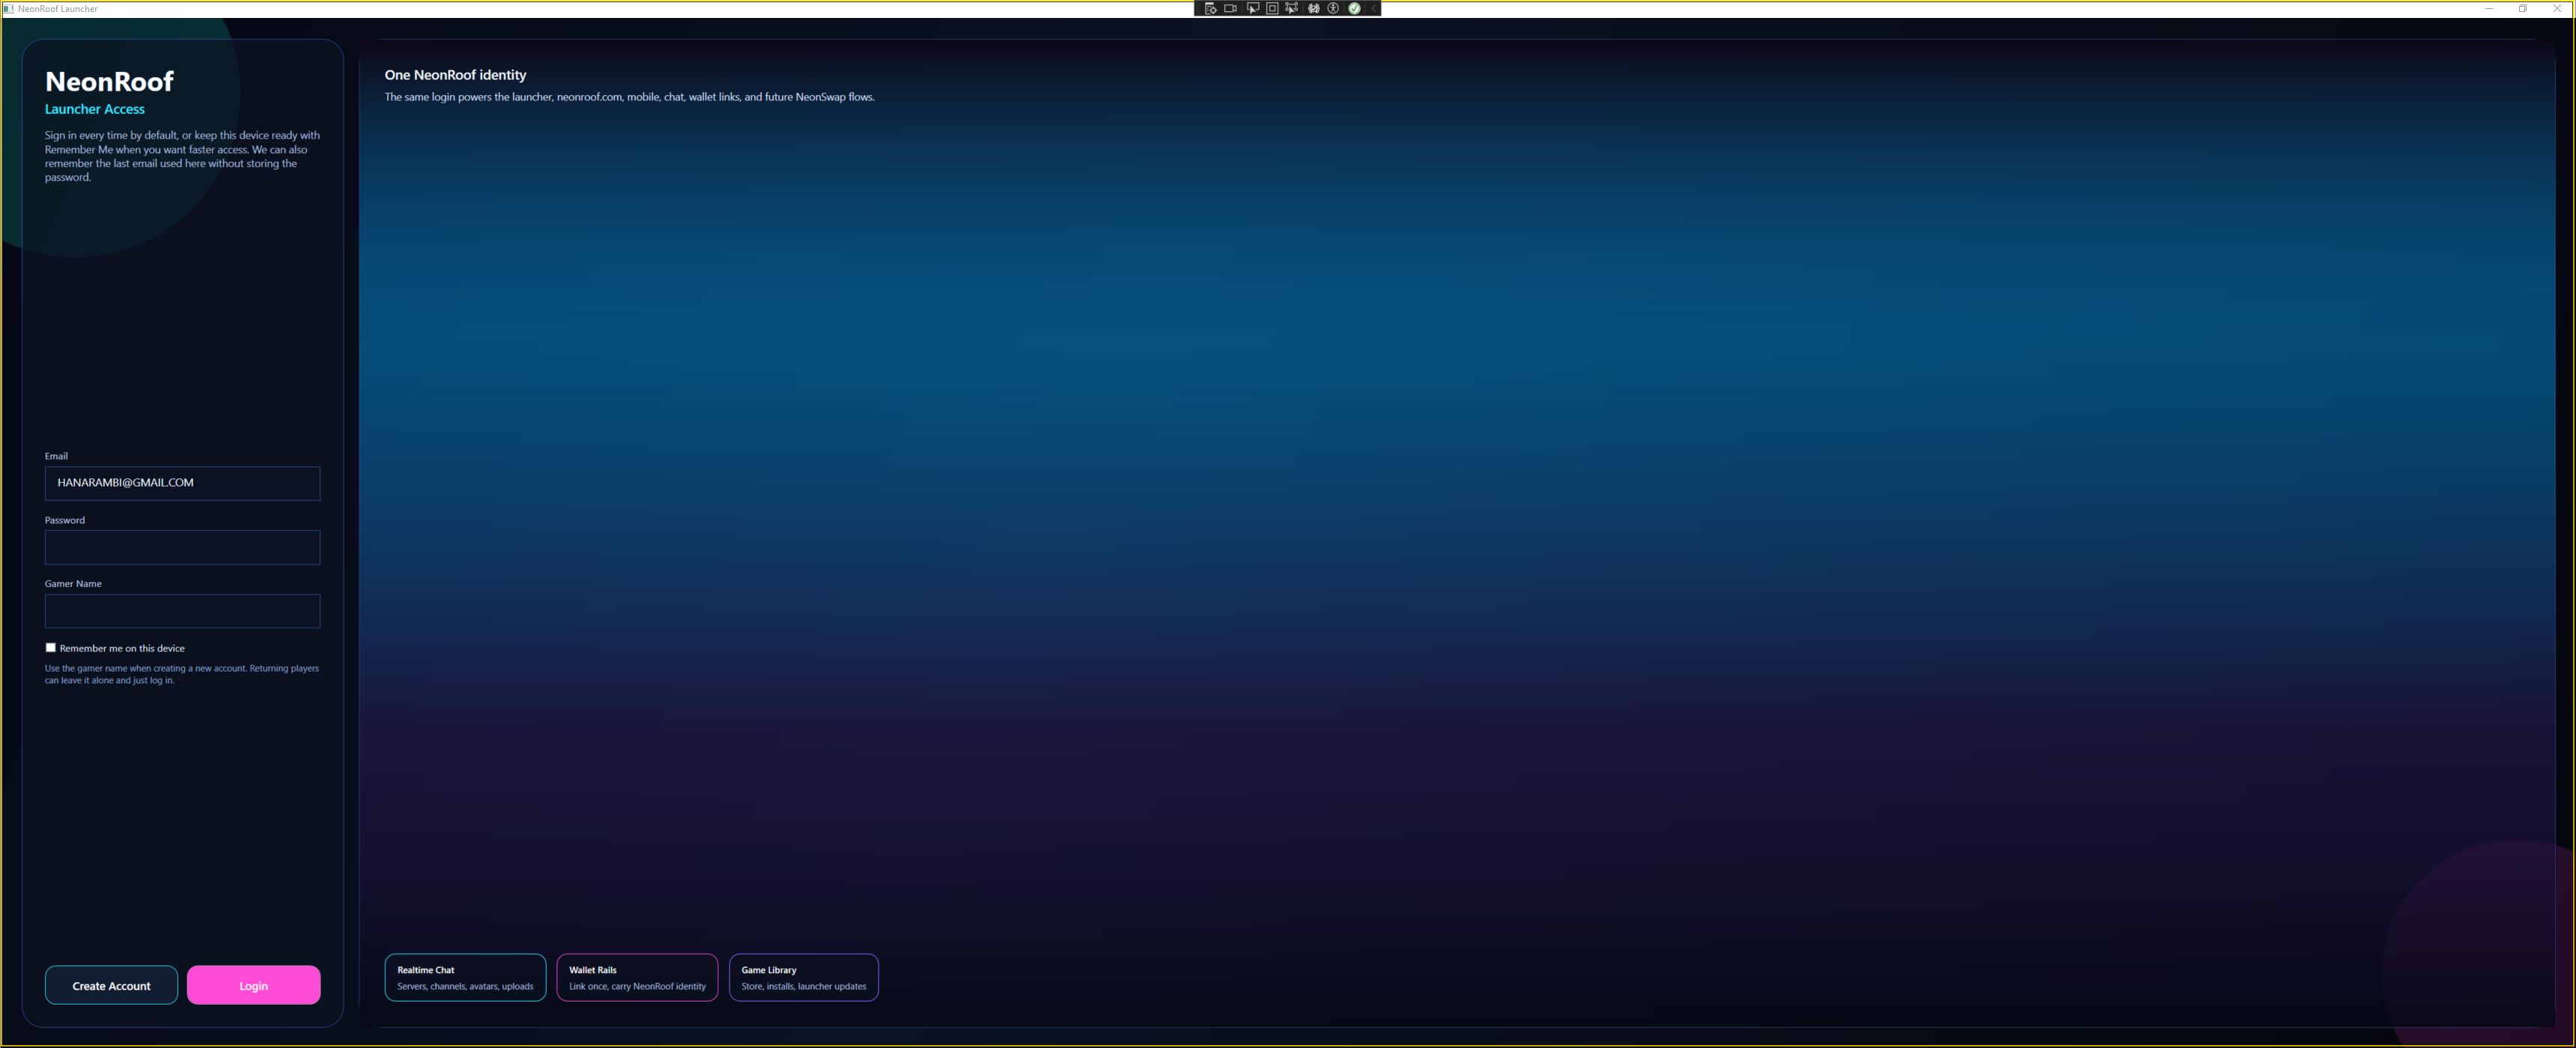The image size is (2576, 1048).
Task: Click the video camera icon in debug toolbar
Action: pos(1231,8)
